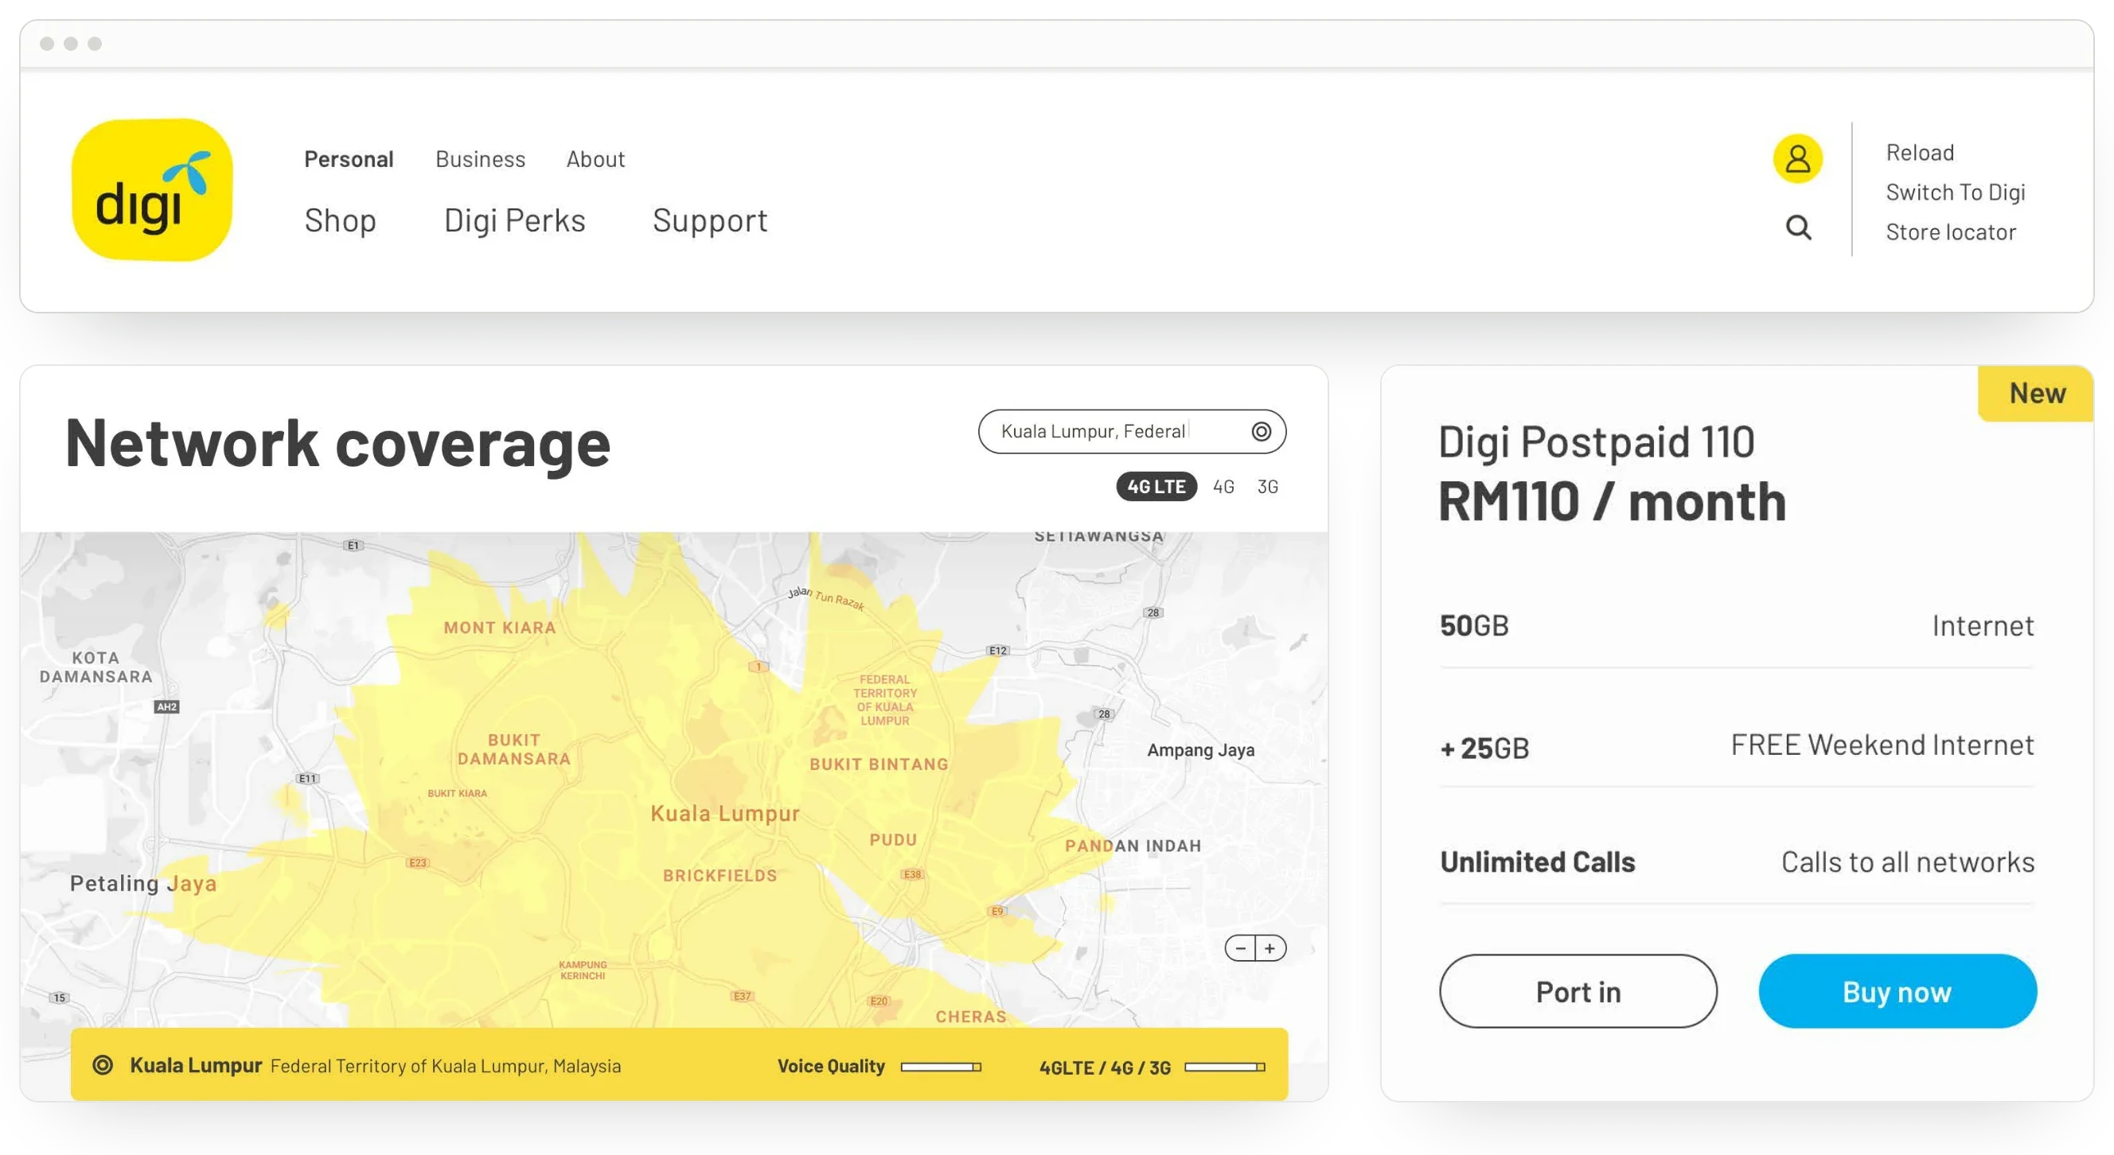Viewport: 2114px width, 1155px height.
Task: Click the 4GLTE / 4G / 3G signal bar
Action: click(1224, 1067)
